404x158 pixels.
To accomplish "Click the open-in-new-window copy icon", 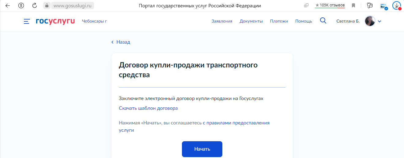I will 306,5.
